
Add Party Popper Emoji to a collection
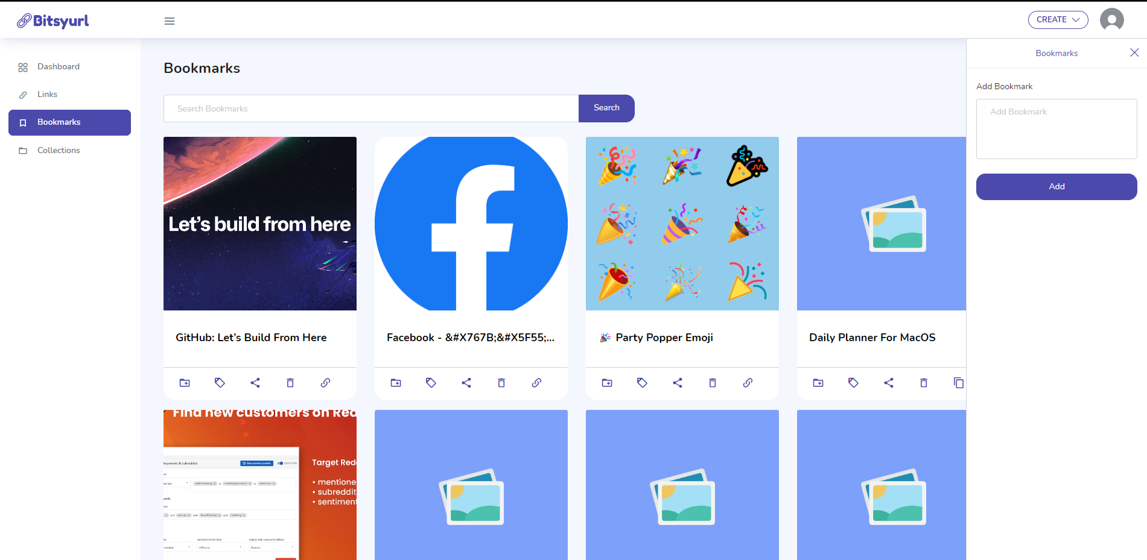click(607, 383)
